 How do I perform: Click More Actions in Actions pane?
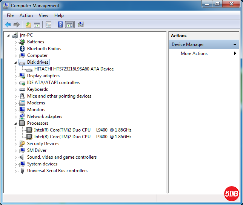tap(194, 54)
